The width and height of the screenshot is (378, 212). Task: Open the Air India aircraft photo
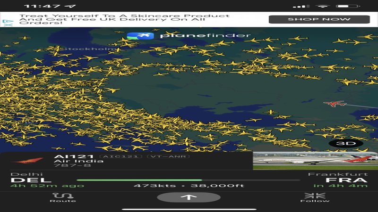coord(315,161)
